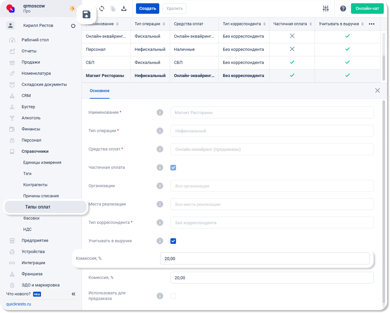Click the floppy disk save icon
The height and width of the screenshot is (313, 390).
[87, 14]
